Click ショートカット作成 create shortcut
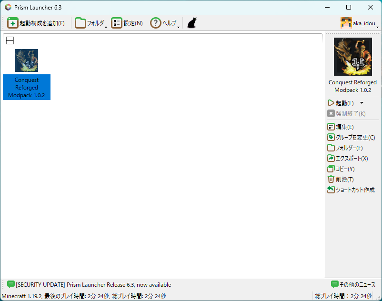This screenshot has width=382, height=301. 351,190
